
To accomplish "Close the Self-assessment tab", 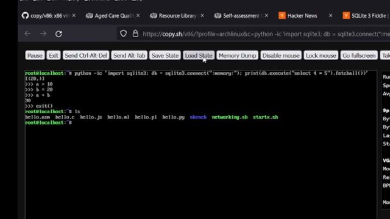I will tap(266, 16).
